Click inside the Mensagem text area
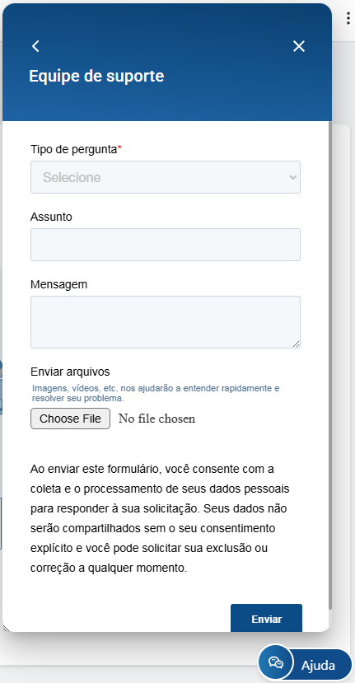 click(166, 322)
